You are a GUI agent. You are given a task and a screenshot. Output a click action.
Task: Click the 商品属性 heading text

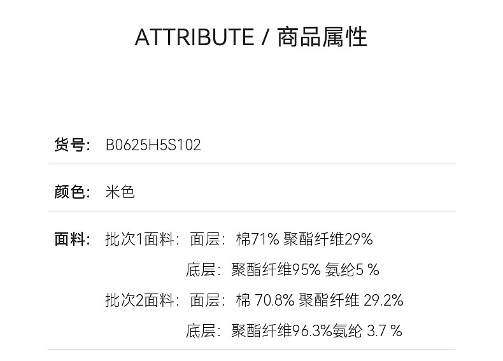point(322,37)
